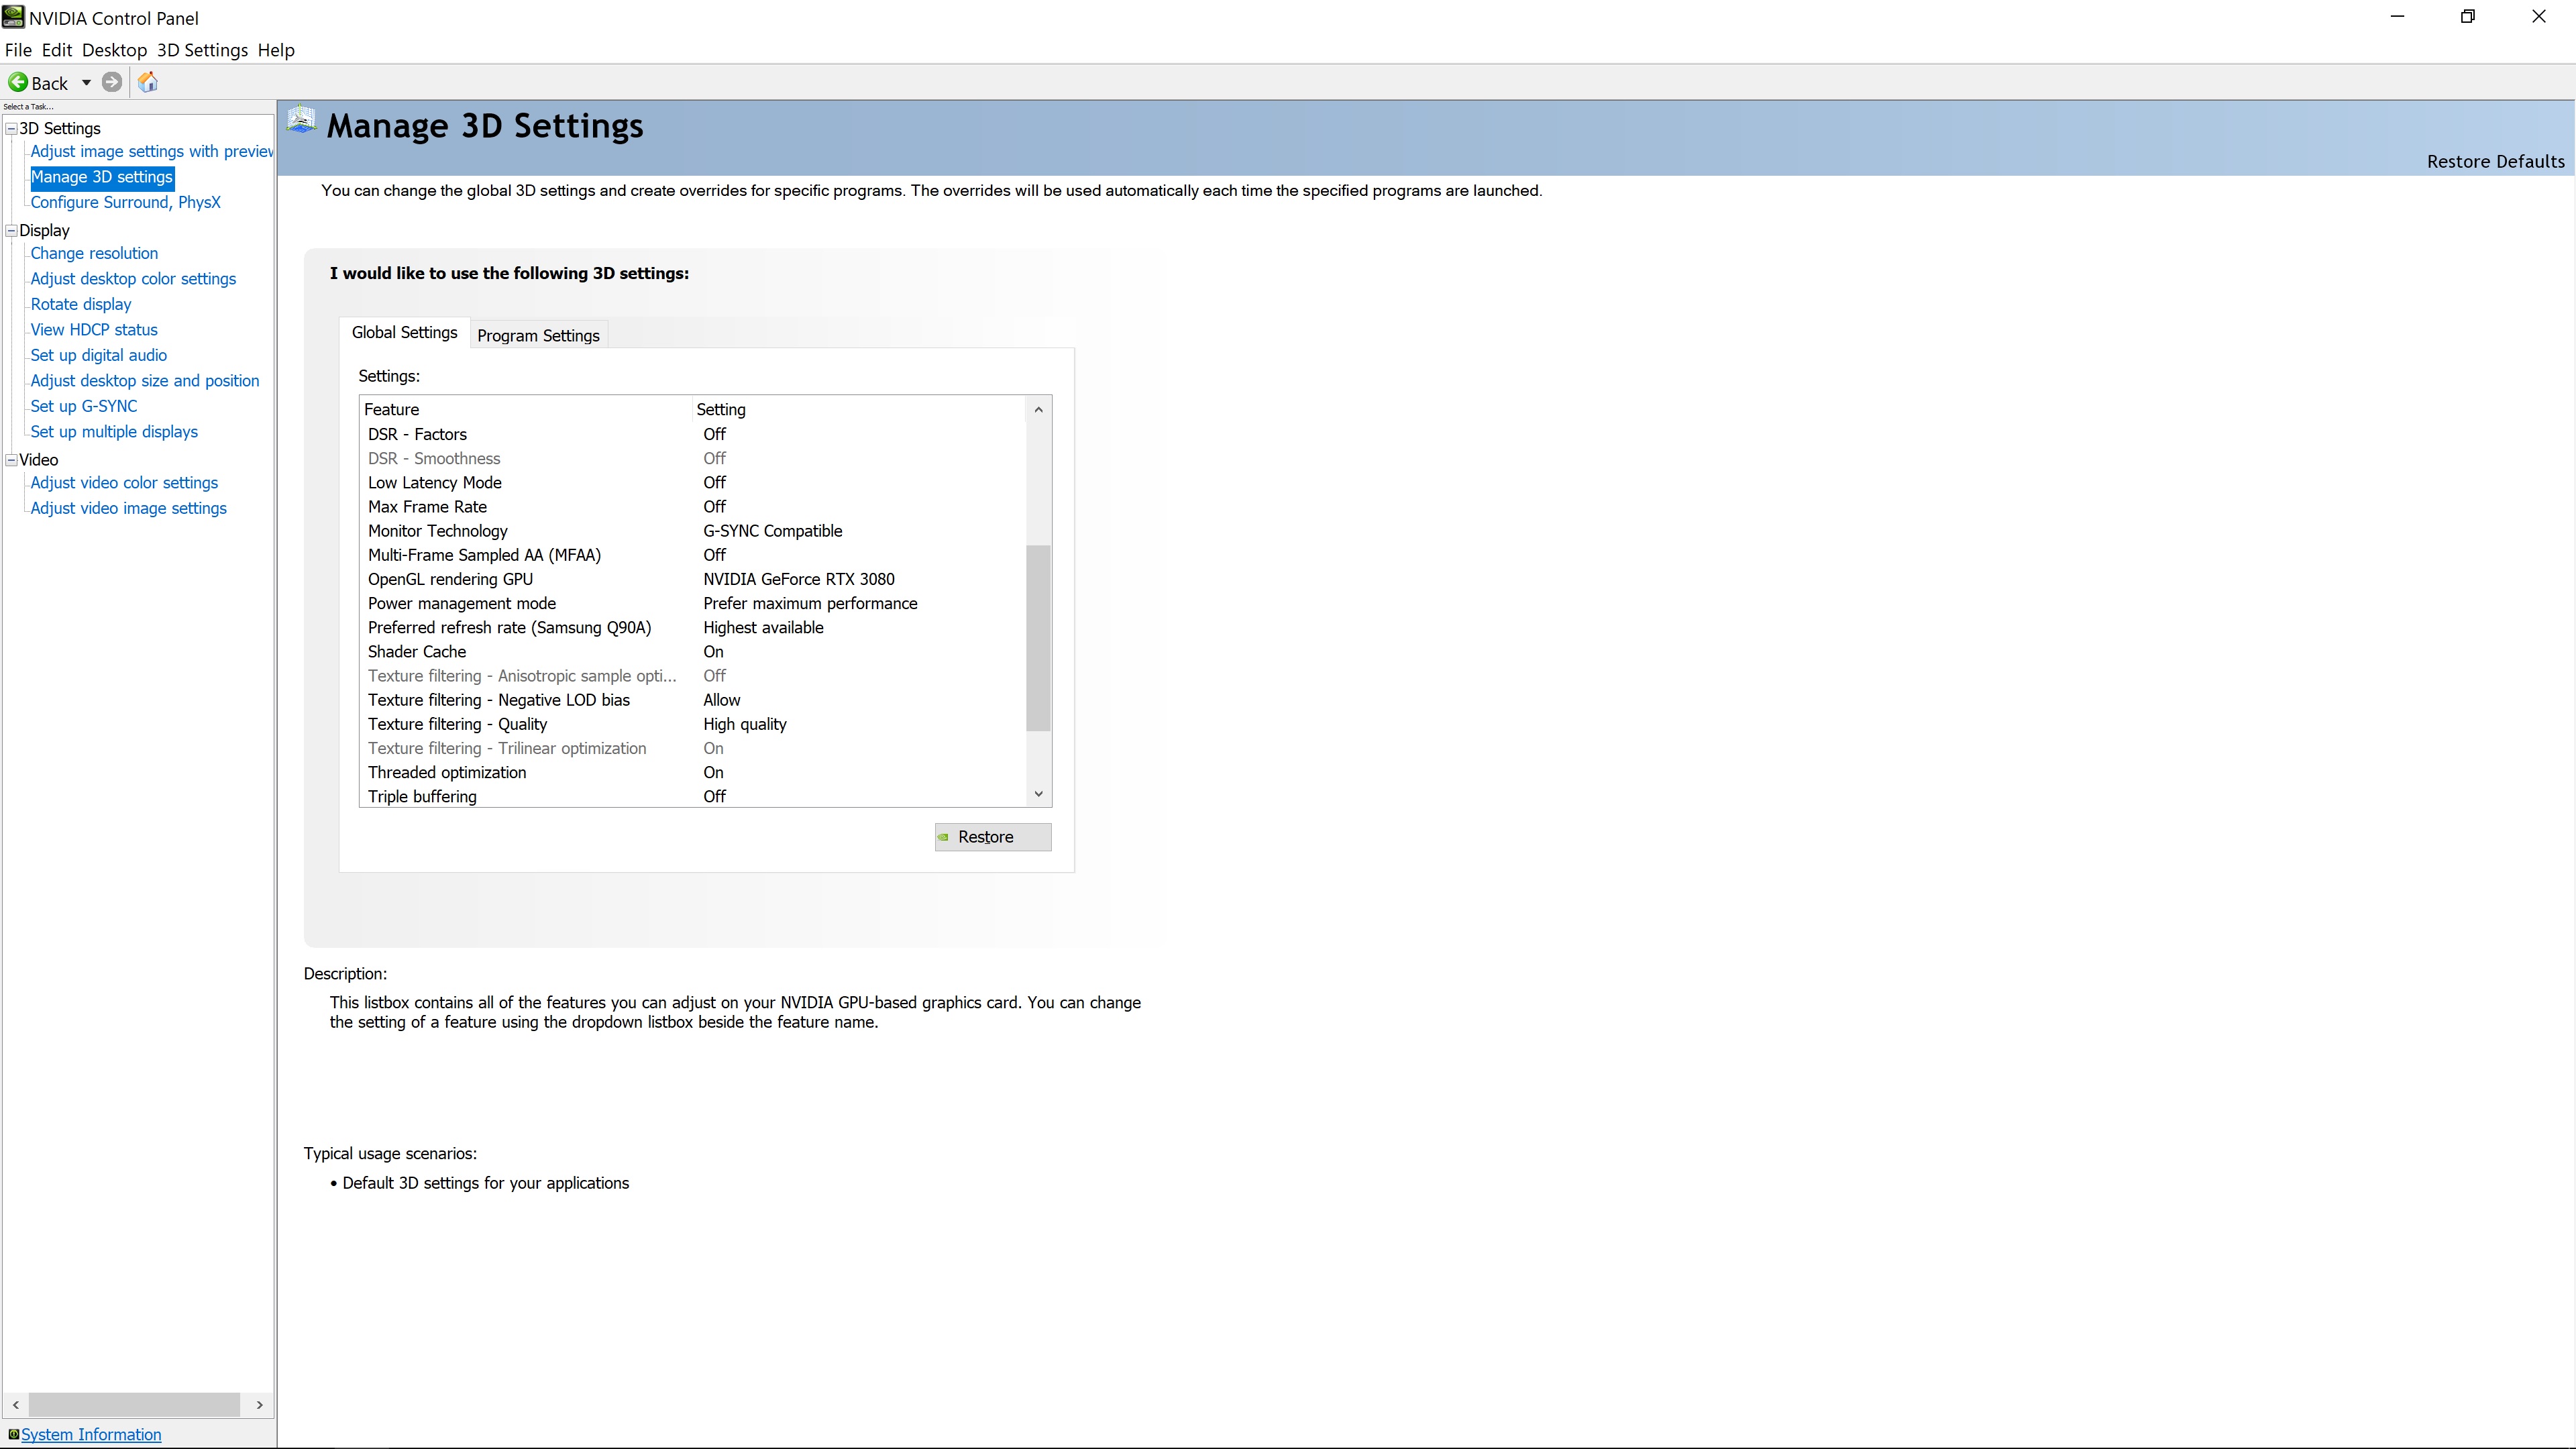The width and height of the screenshot is (2576, 1449).
Task: Open Set up multiple displays
Action: point(114,432)
